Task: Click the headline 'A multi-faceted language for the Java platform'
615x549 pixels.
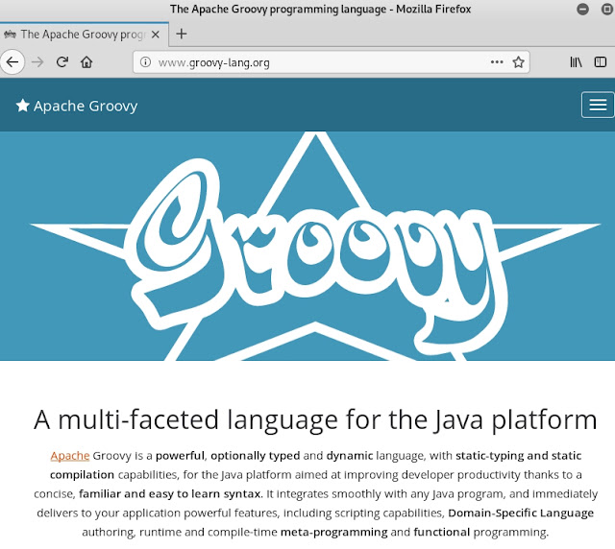Action: click(x=315, y=420)
